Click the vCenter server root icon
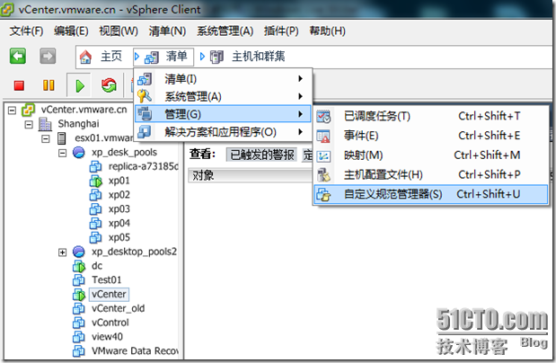This screenshot has height=363, width=556. [x=29, y=110]
